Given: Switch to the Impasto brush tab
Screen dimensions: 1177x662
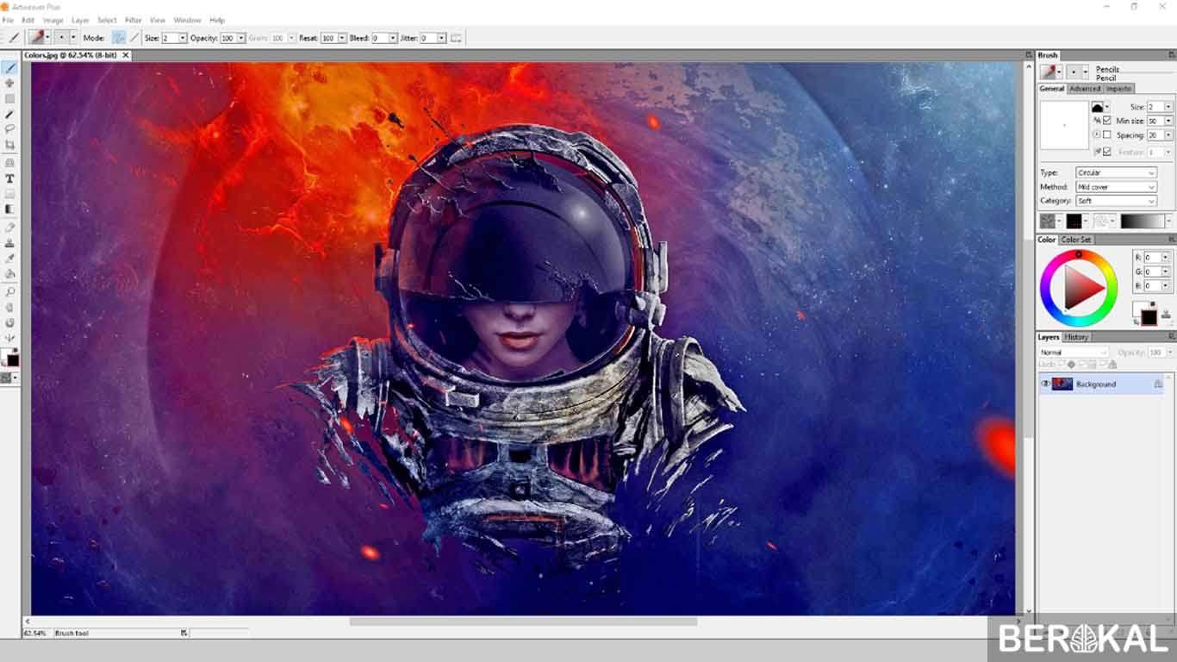Looking at the screenshot, I should pos(1118,89).
